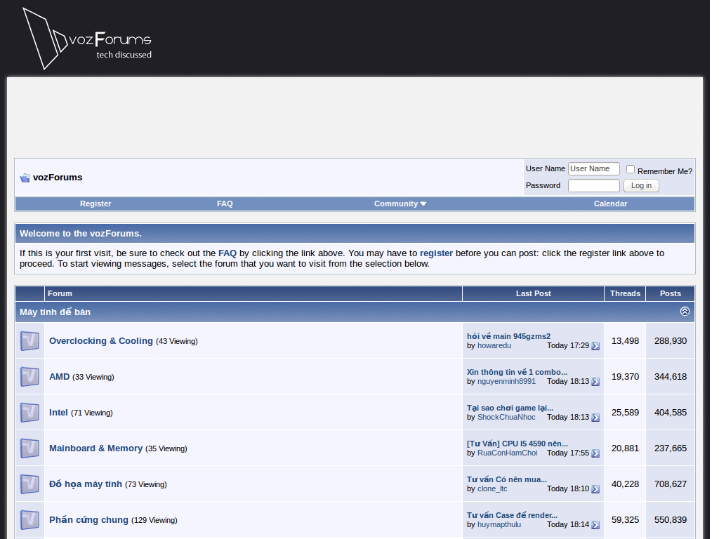Go to last post icon by nguyenminh8991
The height and width of the screenshot is (539, 719).
(595, 382)
